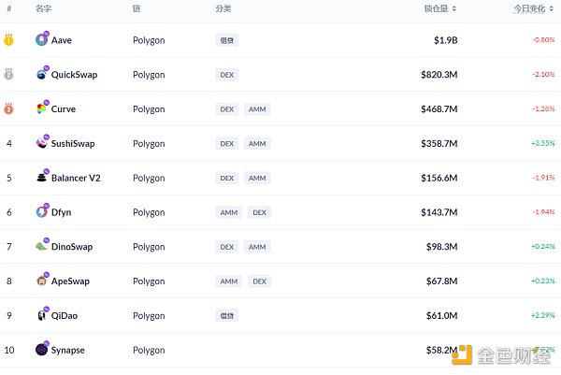The height and width of the screenshot is (375, 561).
Task: Click the $358.7M value in SushiSwap row
Action: [439, 144]
